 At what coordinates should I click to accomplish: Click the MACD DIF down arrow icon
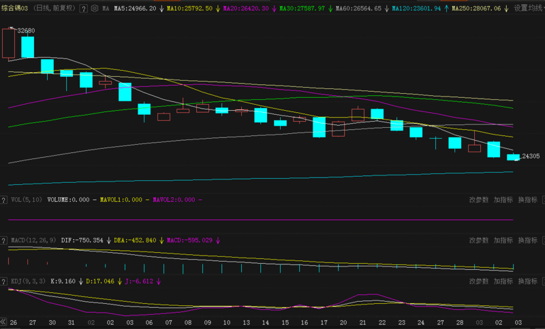click(109, 241)
